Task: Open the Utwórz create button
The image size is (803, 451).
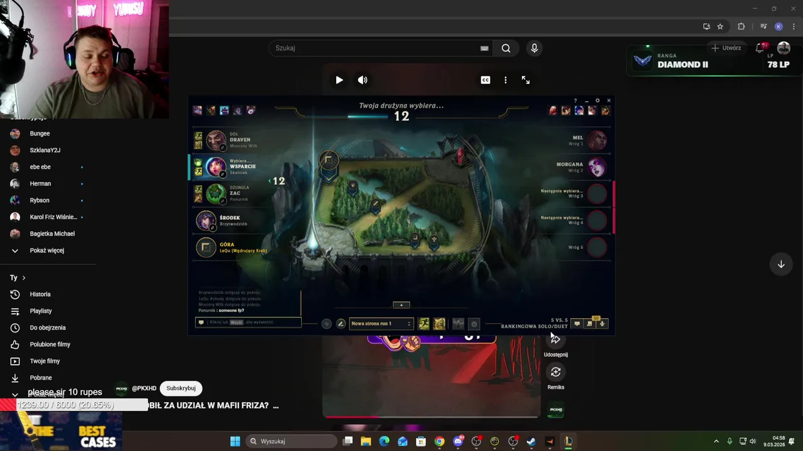Action: tap(726, 48)
